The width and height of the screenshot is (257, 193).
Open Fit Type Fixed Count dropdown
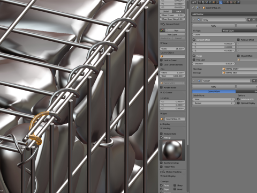click(239, 31)
